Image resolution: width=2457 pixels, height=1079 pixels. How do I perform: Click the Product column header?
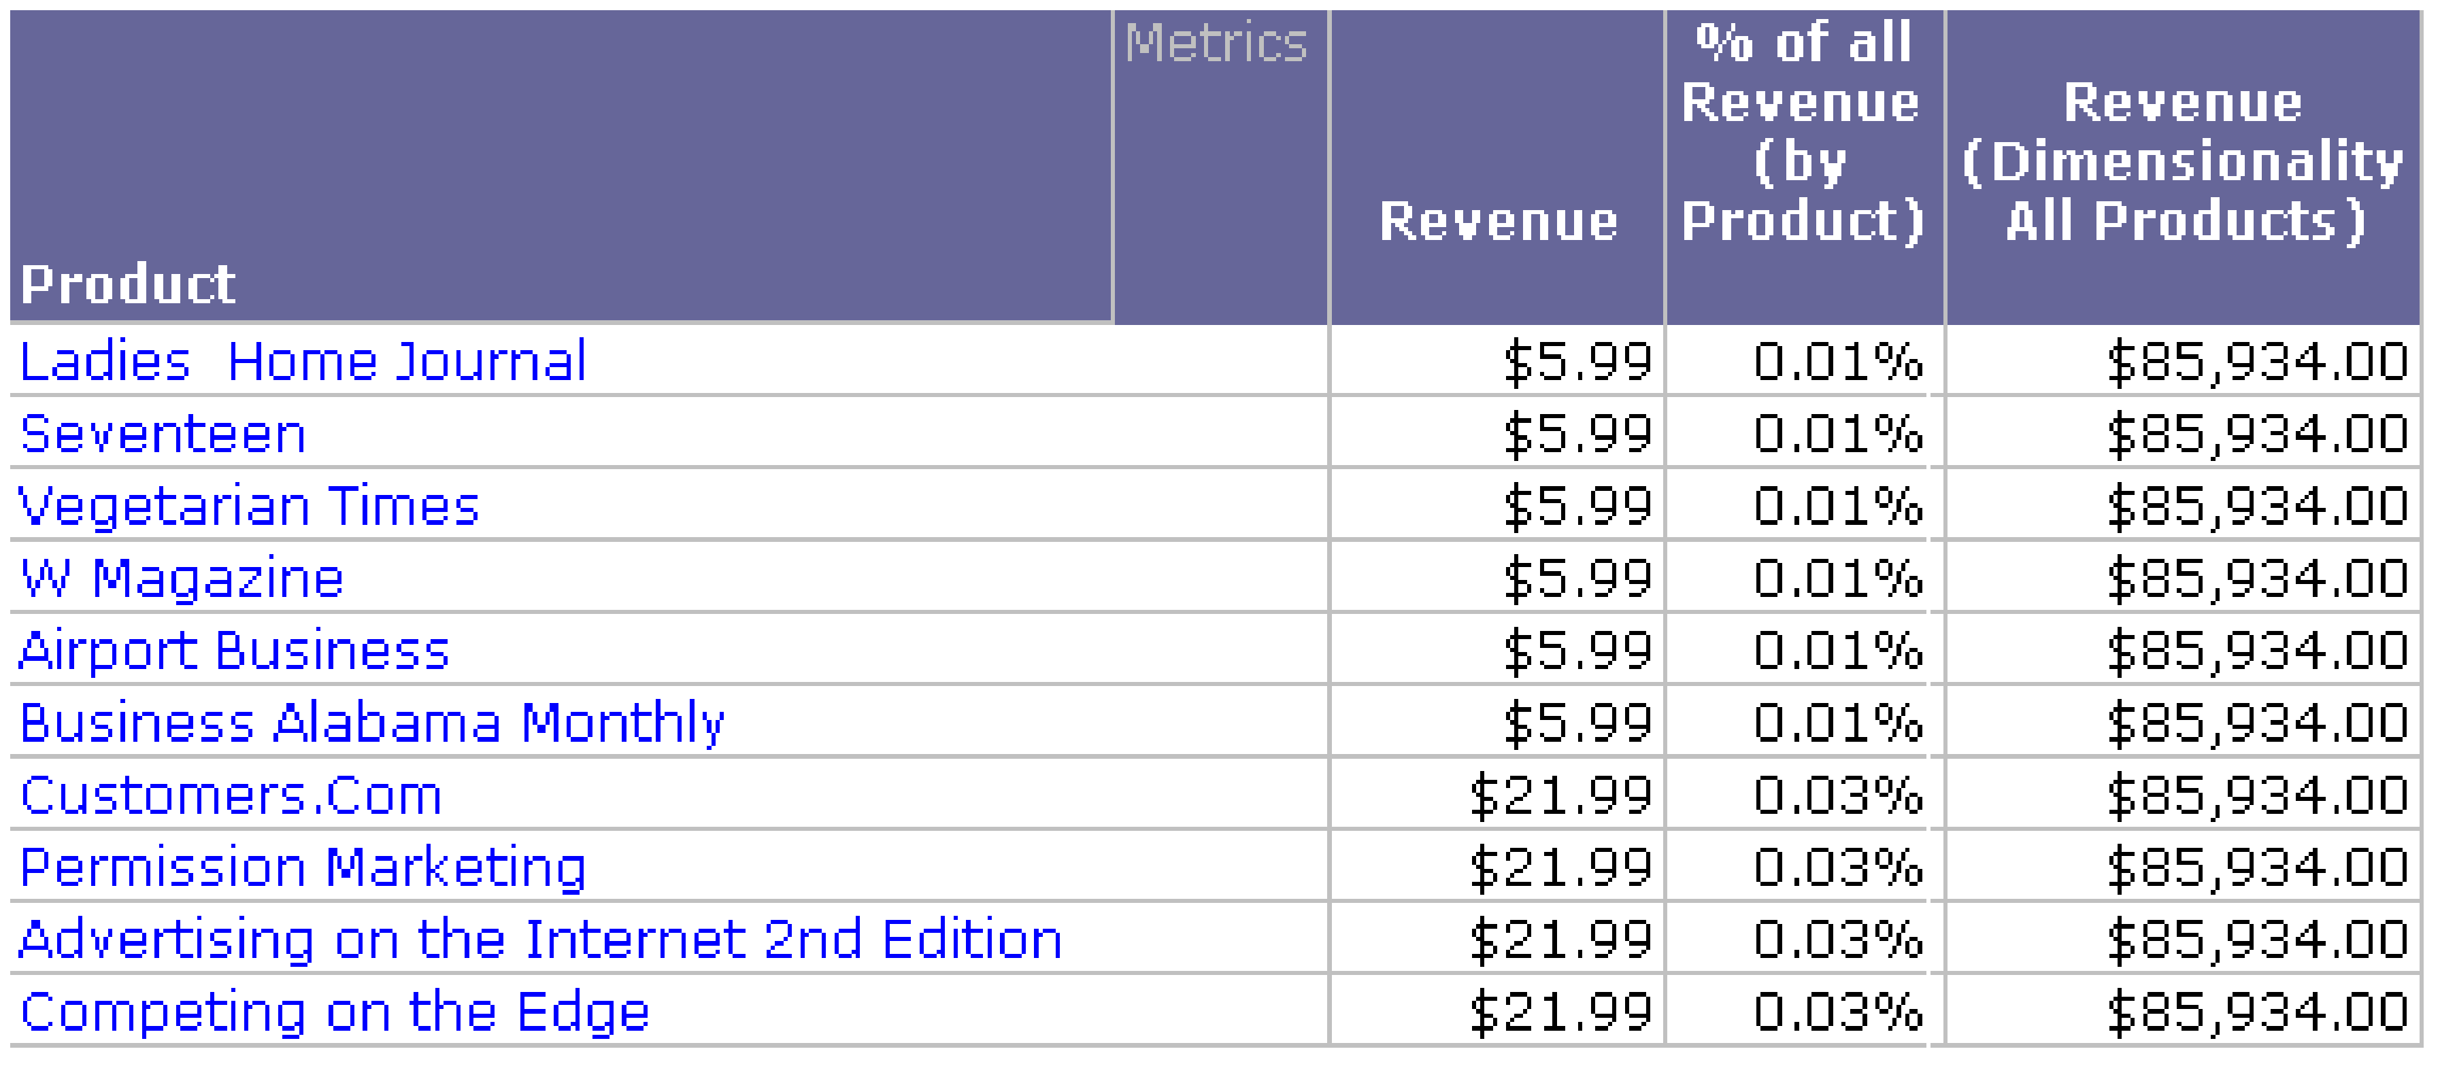129,284
